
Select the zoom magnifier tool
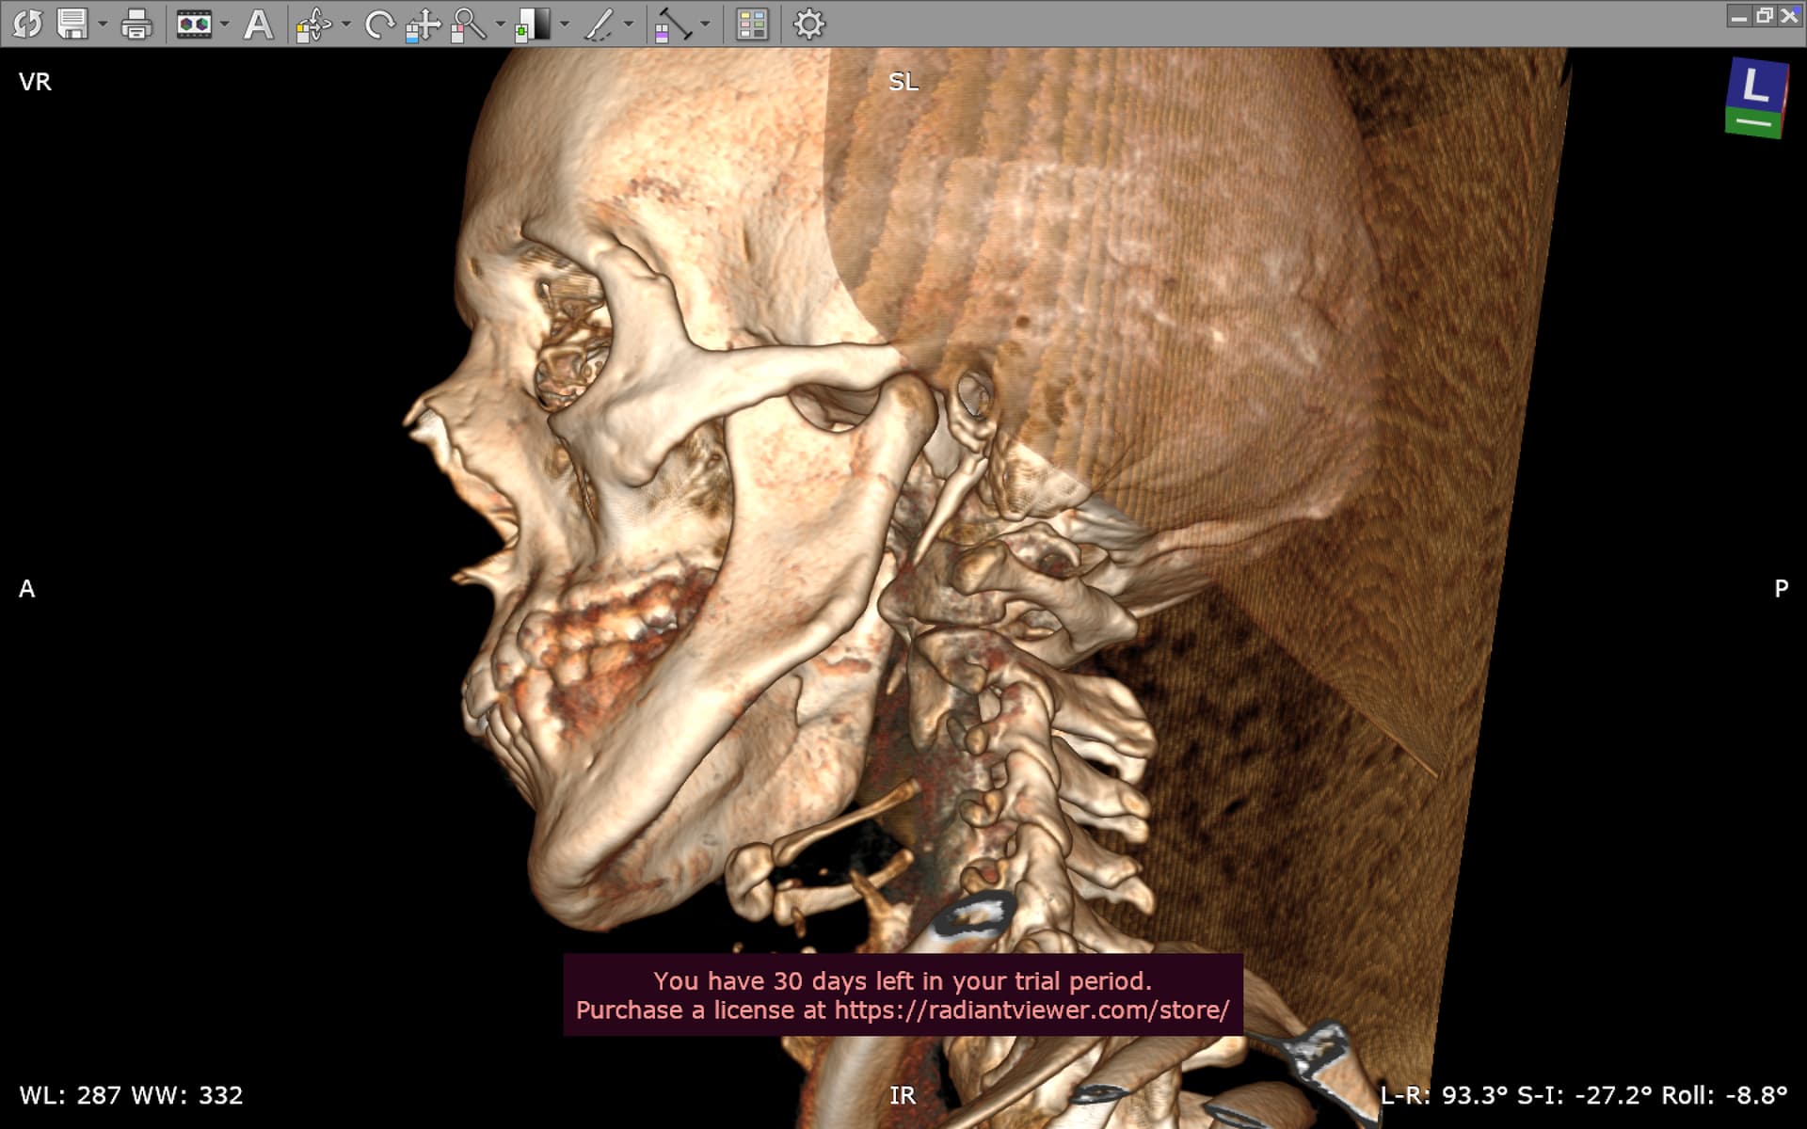pyautogui.click(x=468, y=24)
